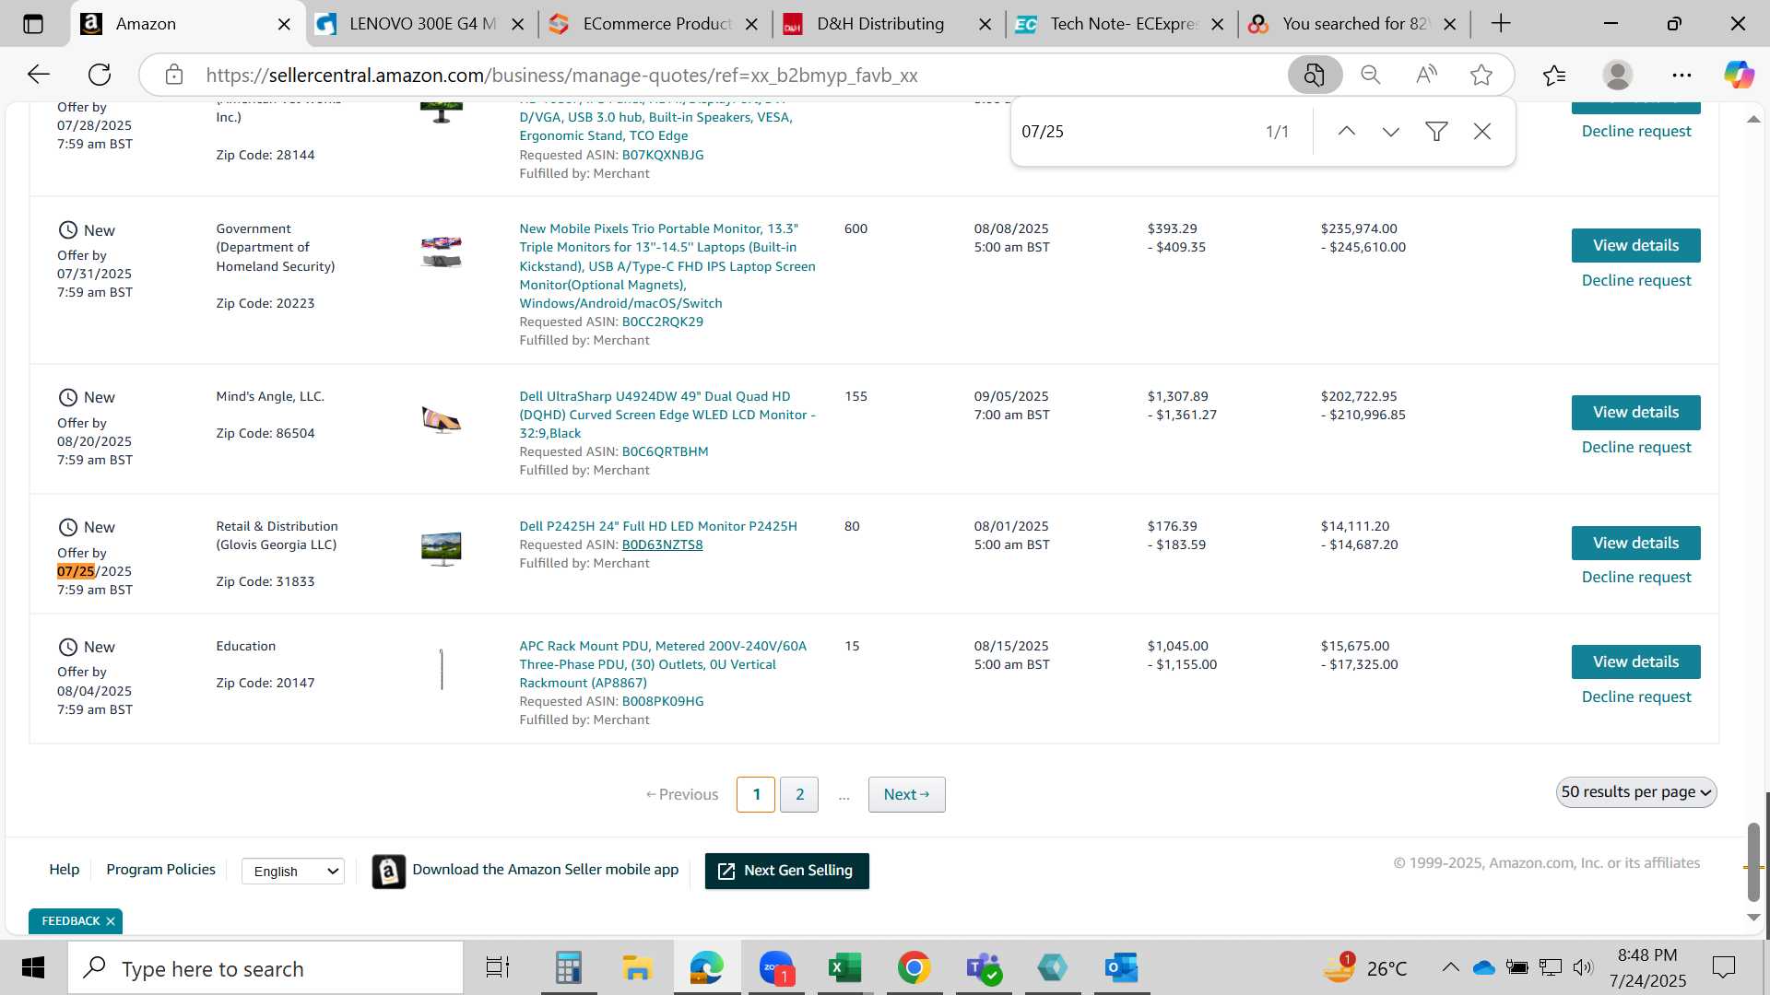Screen dimensions: 1770x995
Task: Open Google Chrome from taskbar
Action: 914,968
